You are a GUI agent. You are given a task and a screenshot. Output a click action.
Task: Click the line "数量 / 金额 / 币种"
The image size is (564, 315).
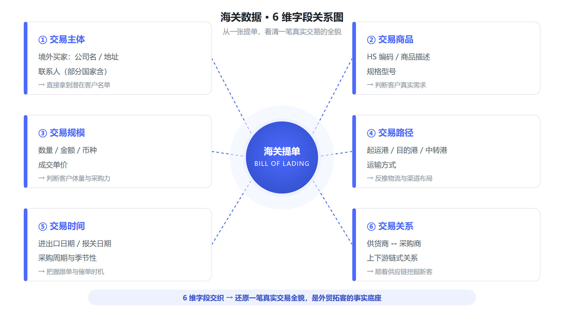click(68, 150)
